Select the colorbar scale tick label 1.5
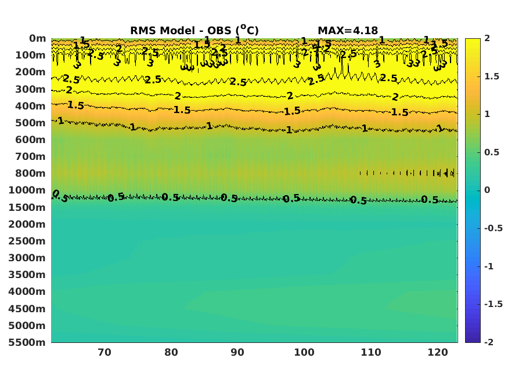This screenshot has height=380, width=508. point(492,76)
